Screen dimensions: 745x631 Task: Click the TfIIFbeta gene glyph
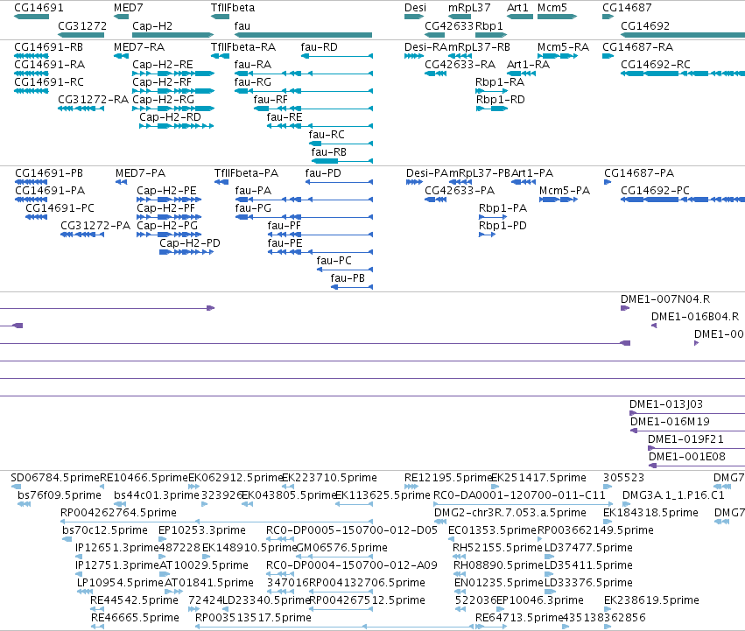coord(220,17)
